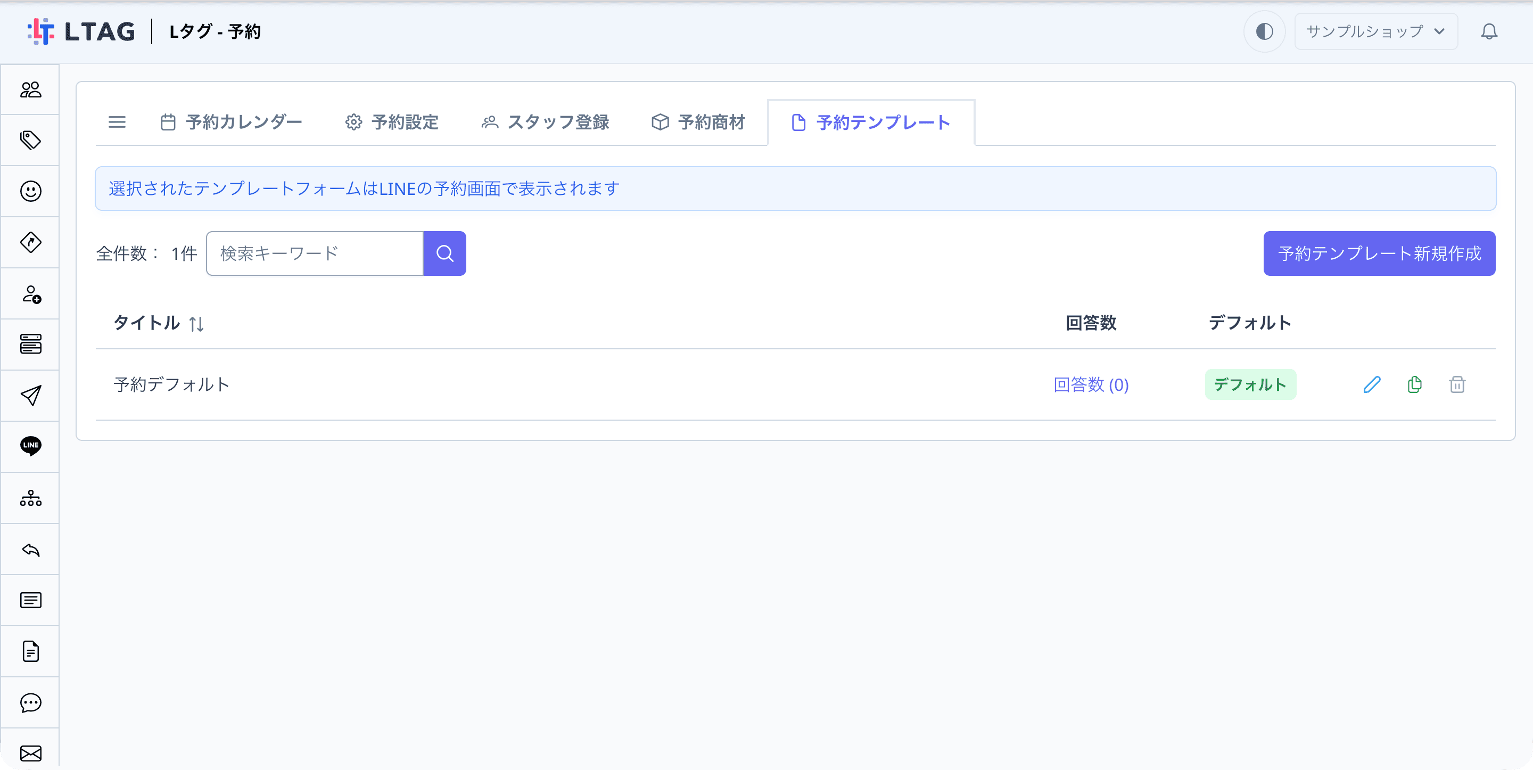
Task: Click the LTAG logo
Action: coord(81,31)
